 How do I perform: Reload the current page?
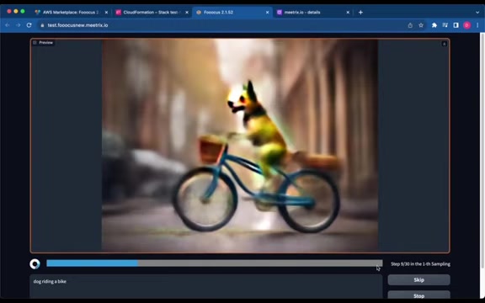(x=29, y=25)
